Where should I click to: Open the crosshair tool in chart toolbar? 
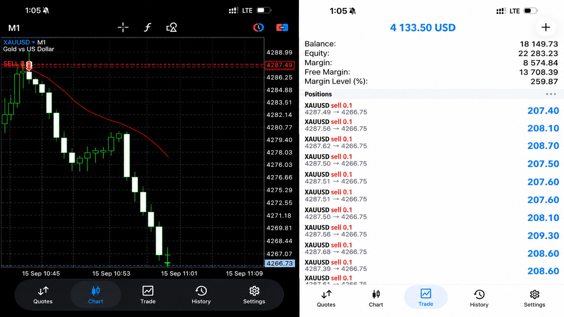coord(123,27)
